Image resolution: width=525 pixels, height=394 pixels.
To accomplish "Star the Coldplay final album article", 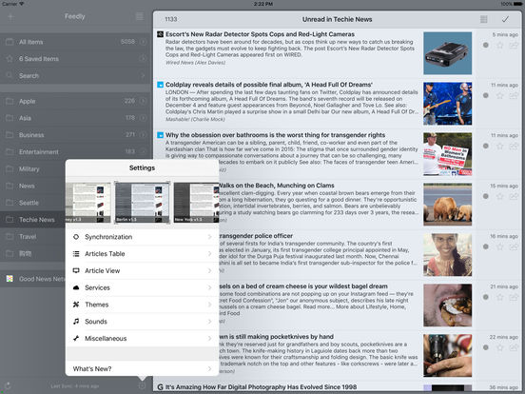I will (x=499, y=95).
